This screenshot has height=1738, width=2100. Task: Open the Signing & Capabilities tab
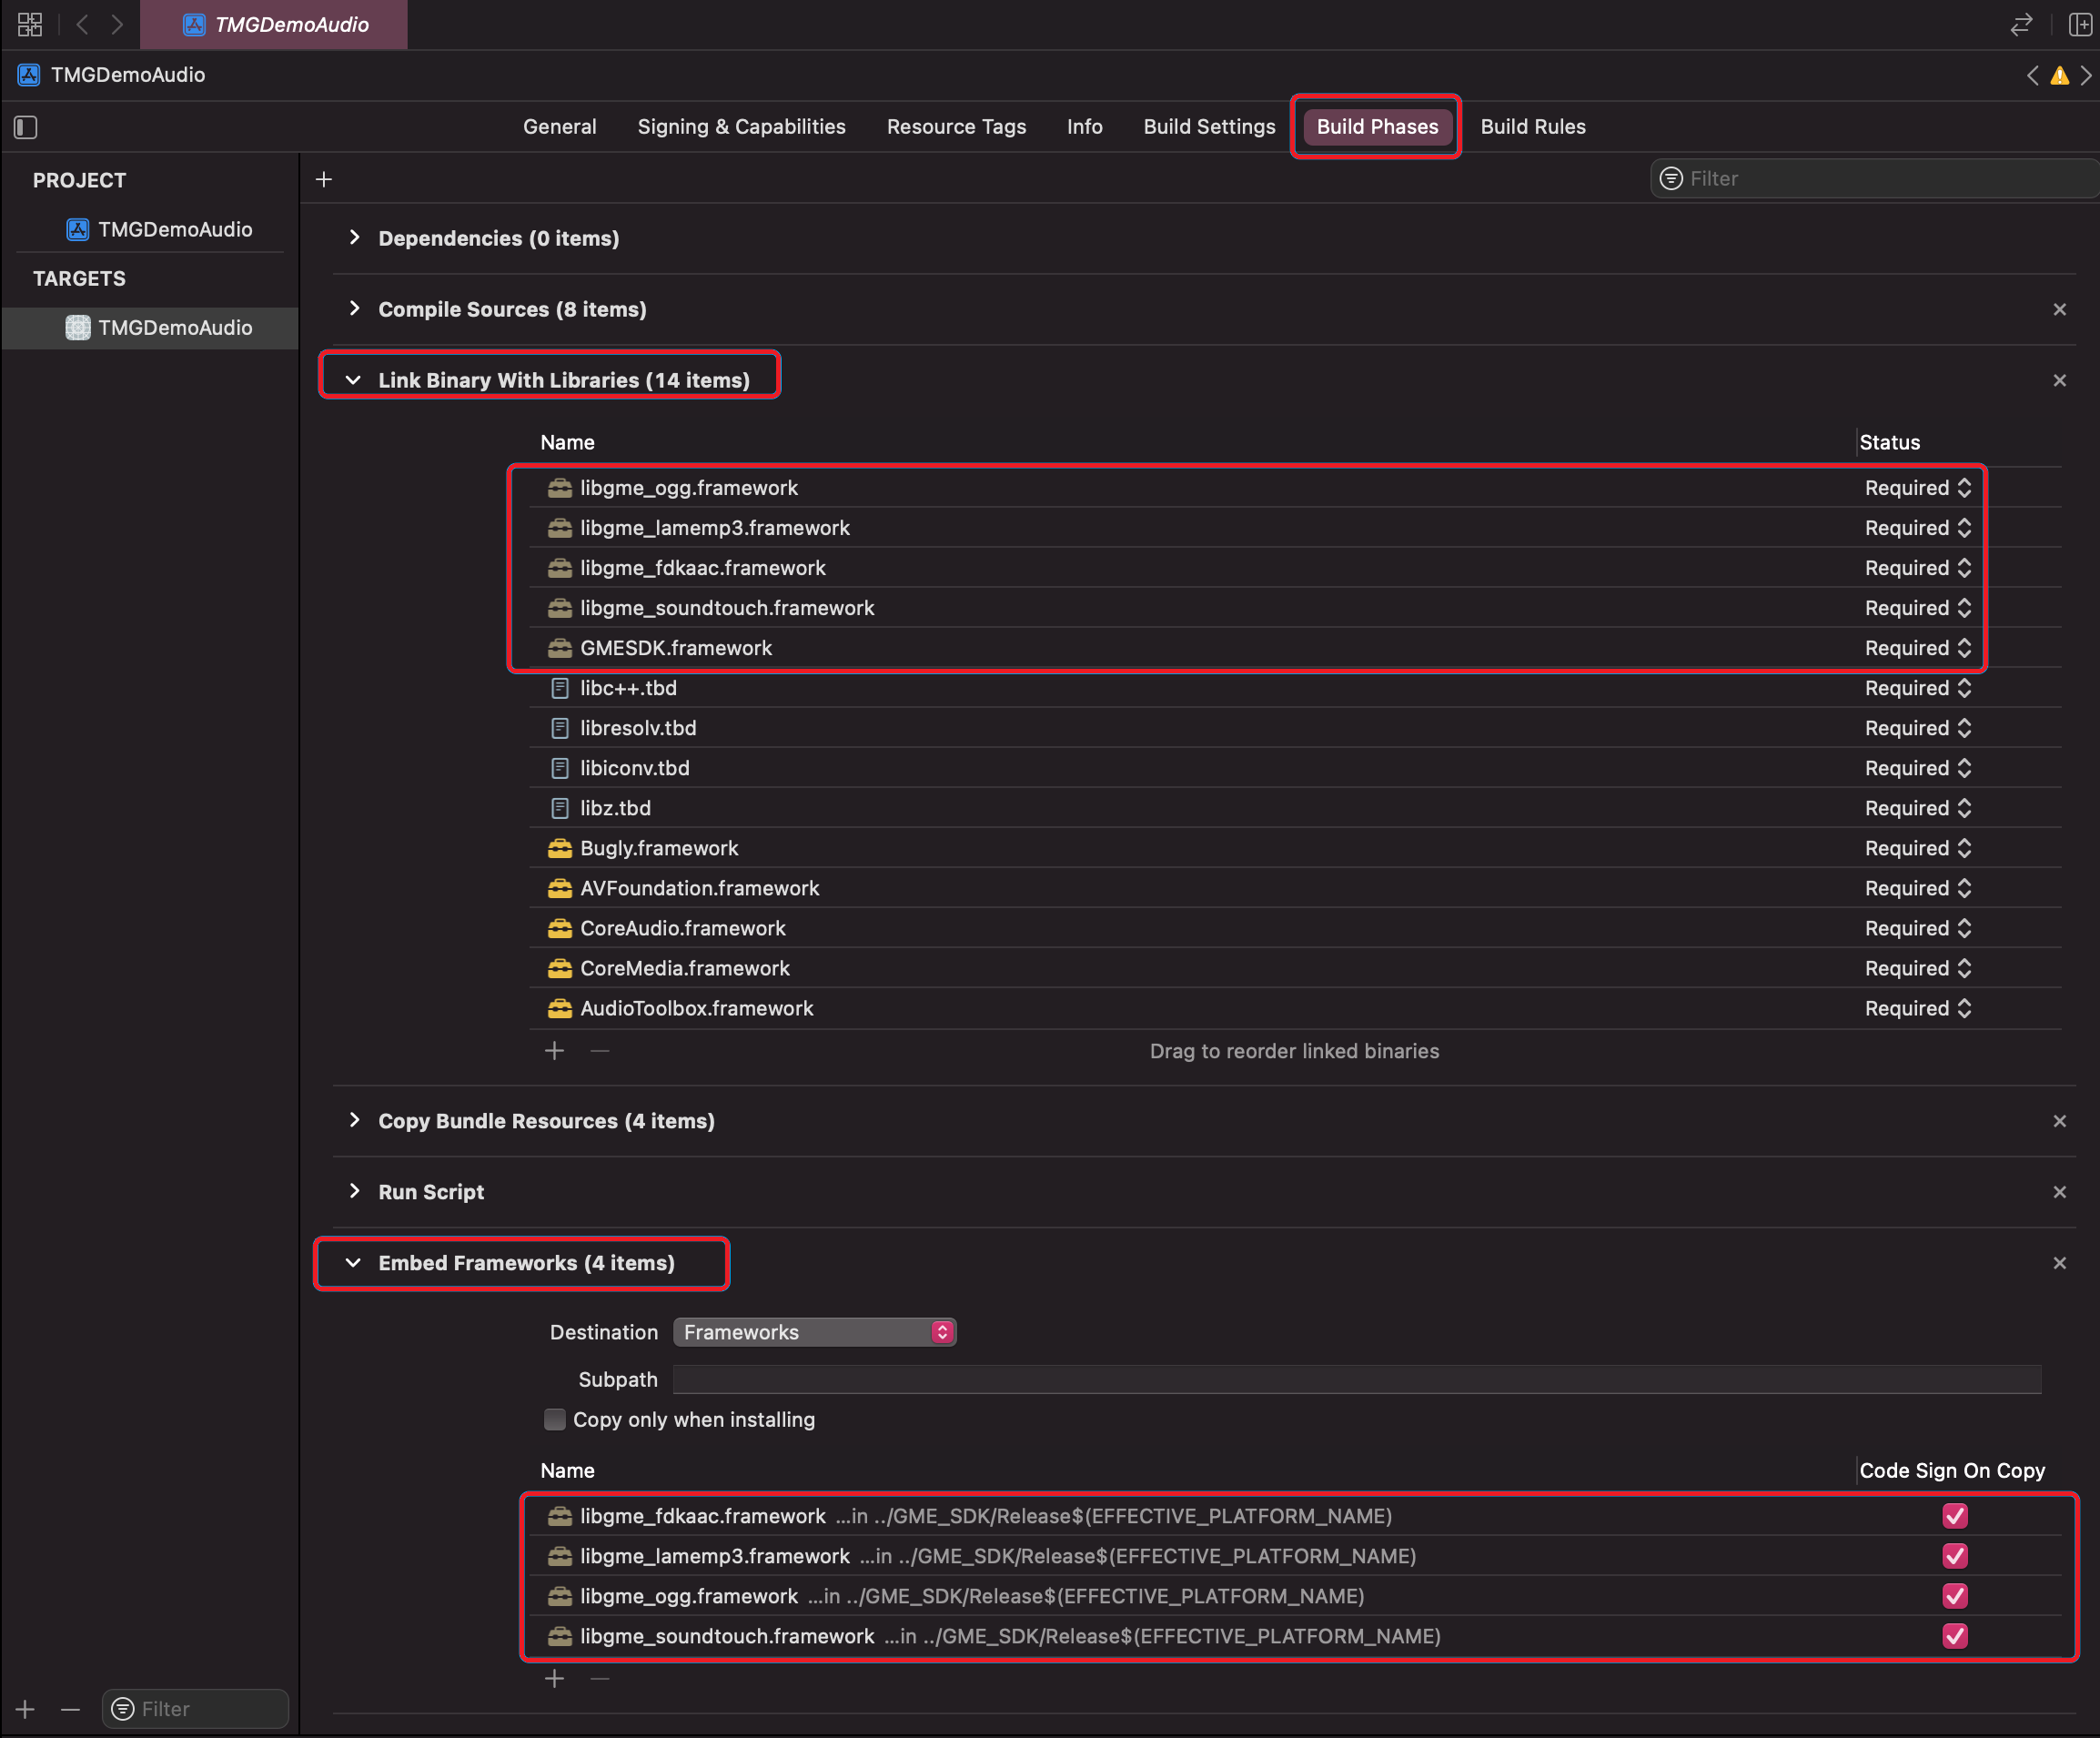[741, 127]
